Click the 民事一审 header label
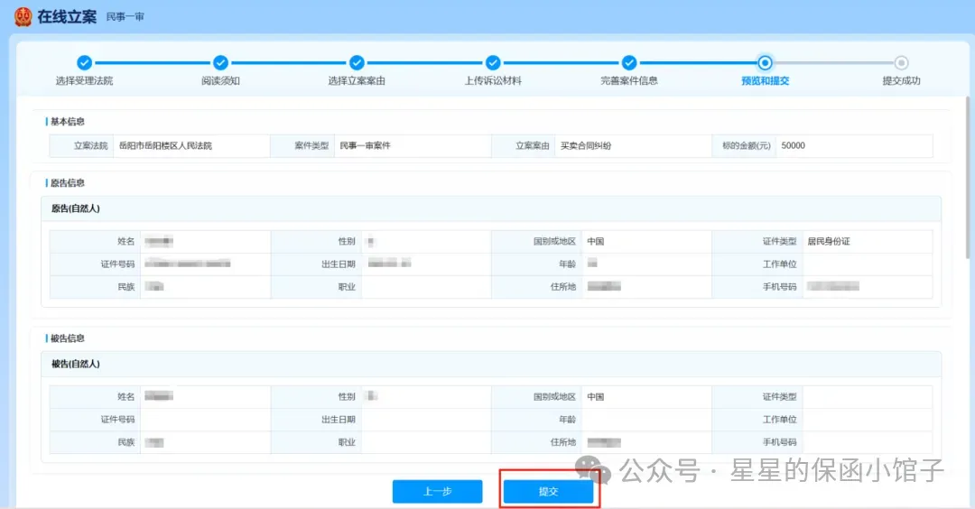Viewport: 975px width, 509px height. pos(125,17)
